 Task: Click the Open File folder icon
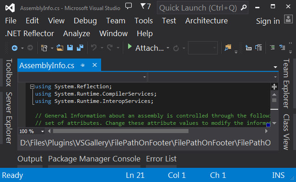(x=60, y=48)
